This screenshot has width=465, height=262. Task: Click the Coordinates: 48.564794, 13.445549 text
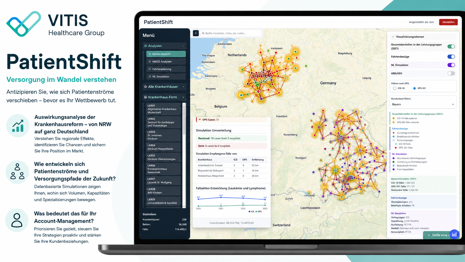(231, 223)
